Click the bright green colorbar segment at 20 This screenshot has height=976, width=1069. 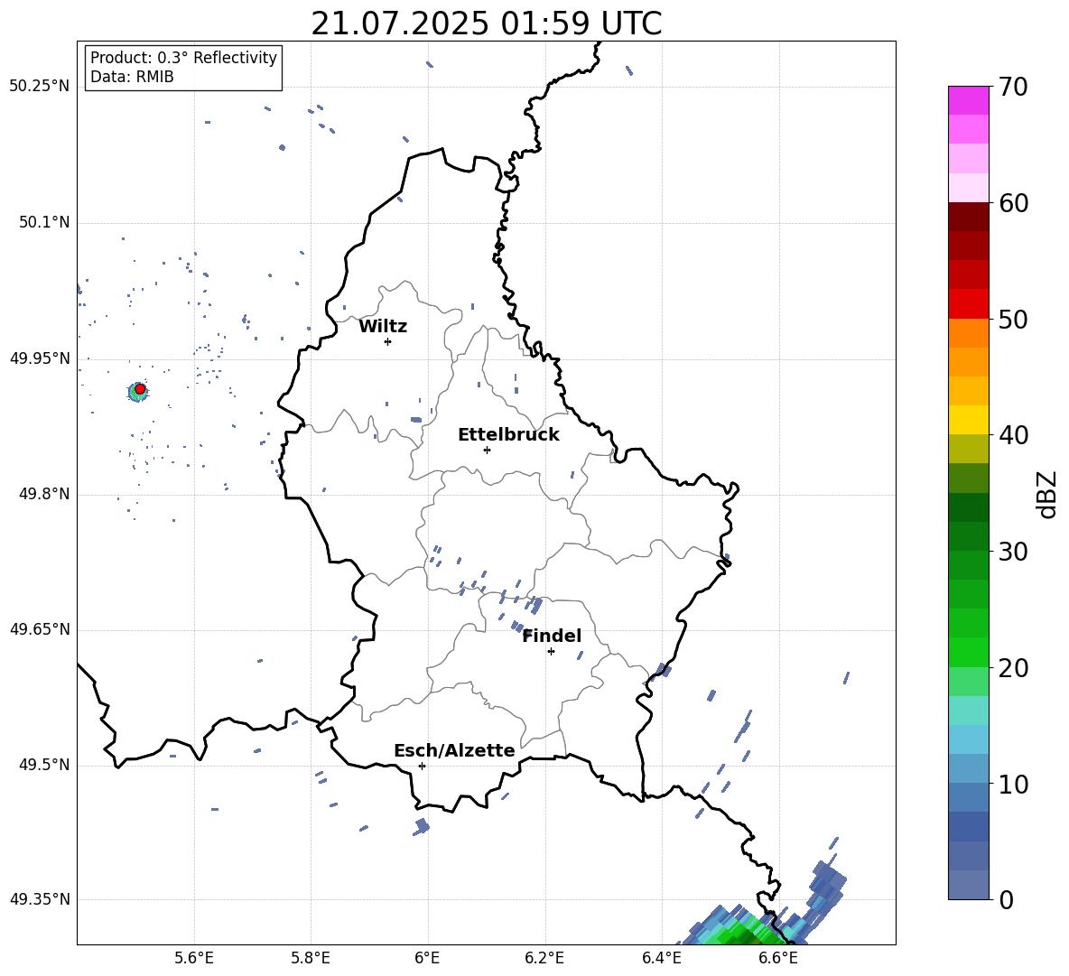click(x=968, y=652)
